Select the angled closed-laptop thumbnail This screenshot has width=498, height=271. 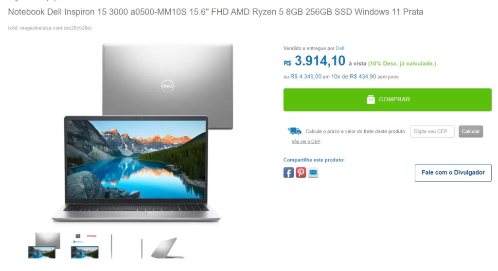167,248
